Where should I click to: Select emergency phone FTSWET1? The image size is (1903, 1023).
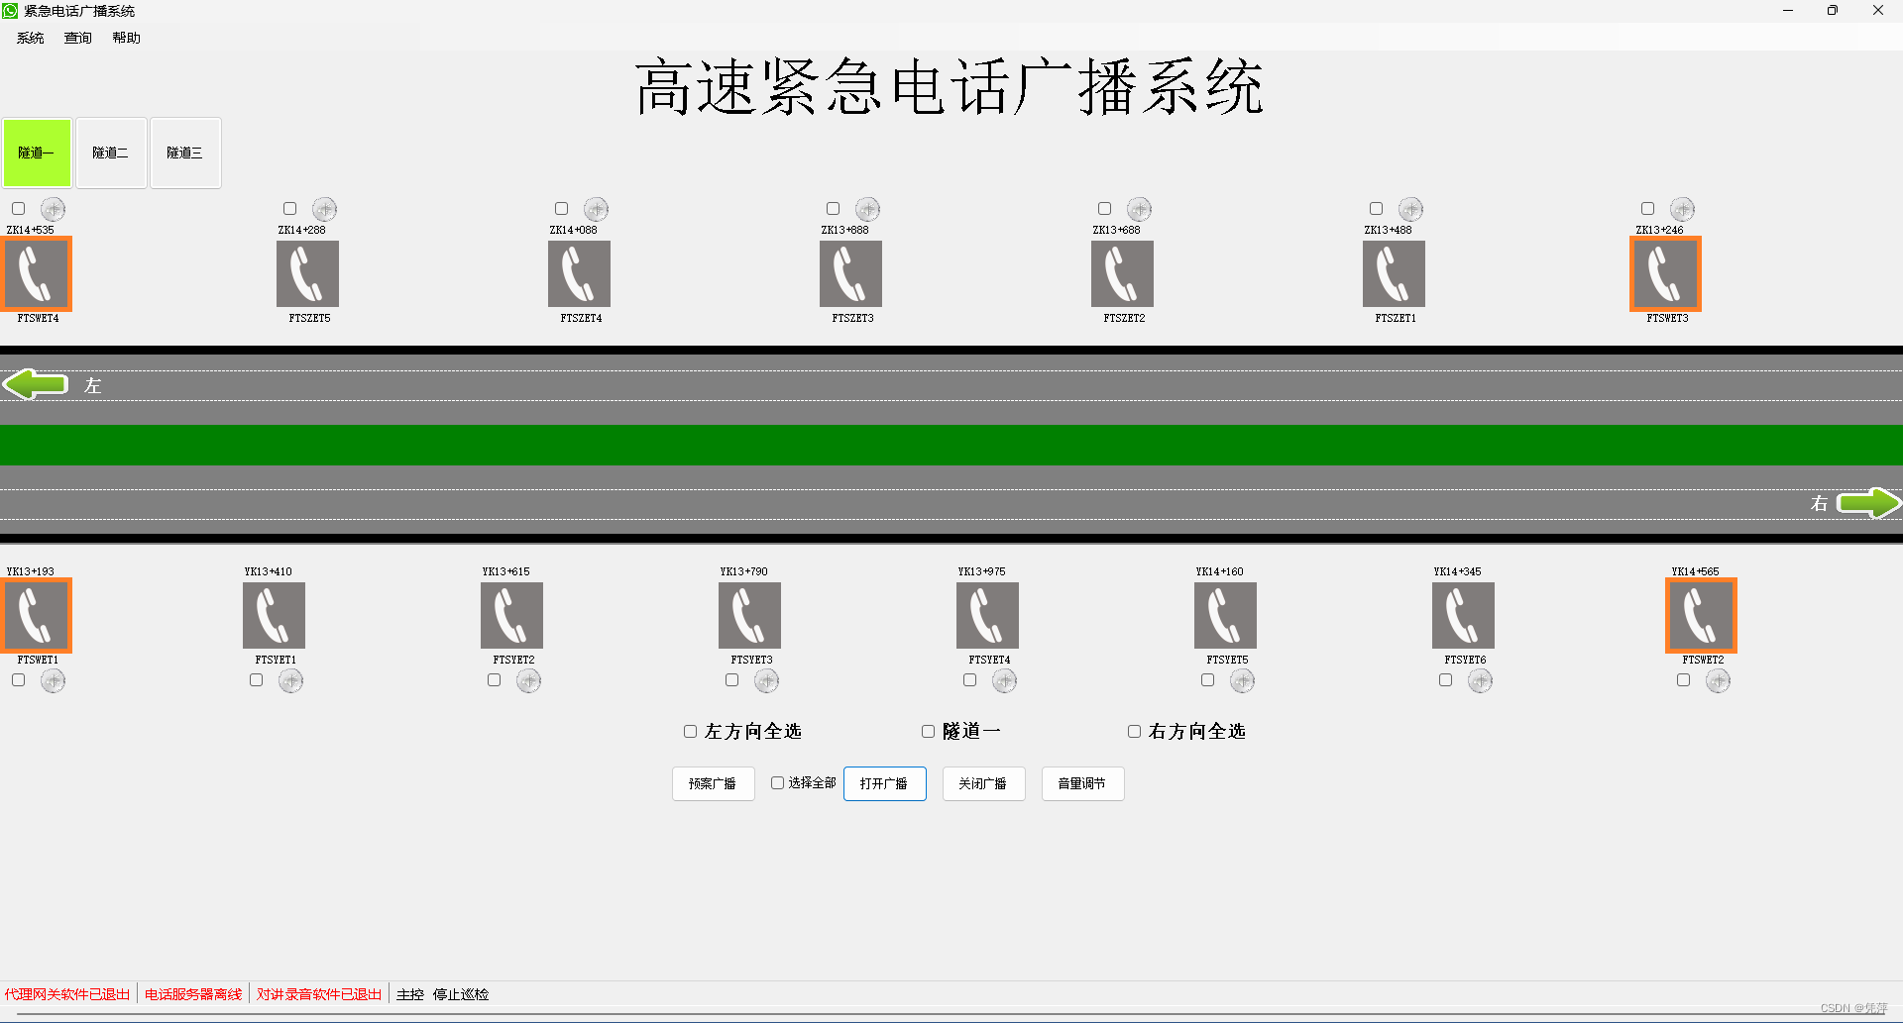click(38, 616)
